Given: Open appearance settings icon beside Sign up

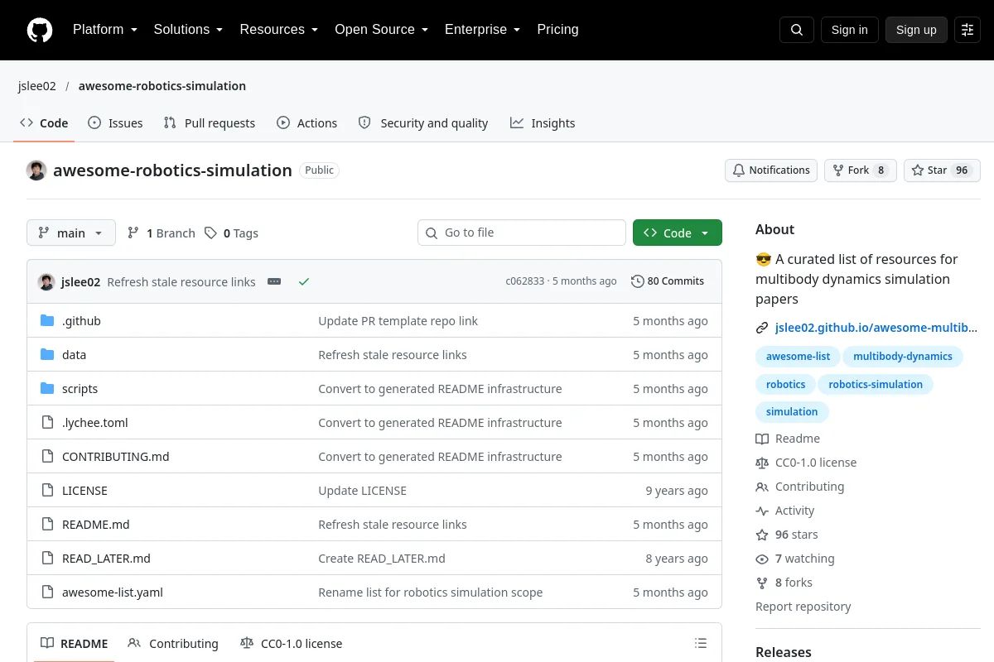Looking at the screenshot, I should click(967, 30).
